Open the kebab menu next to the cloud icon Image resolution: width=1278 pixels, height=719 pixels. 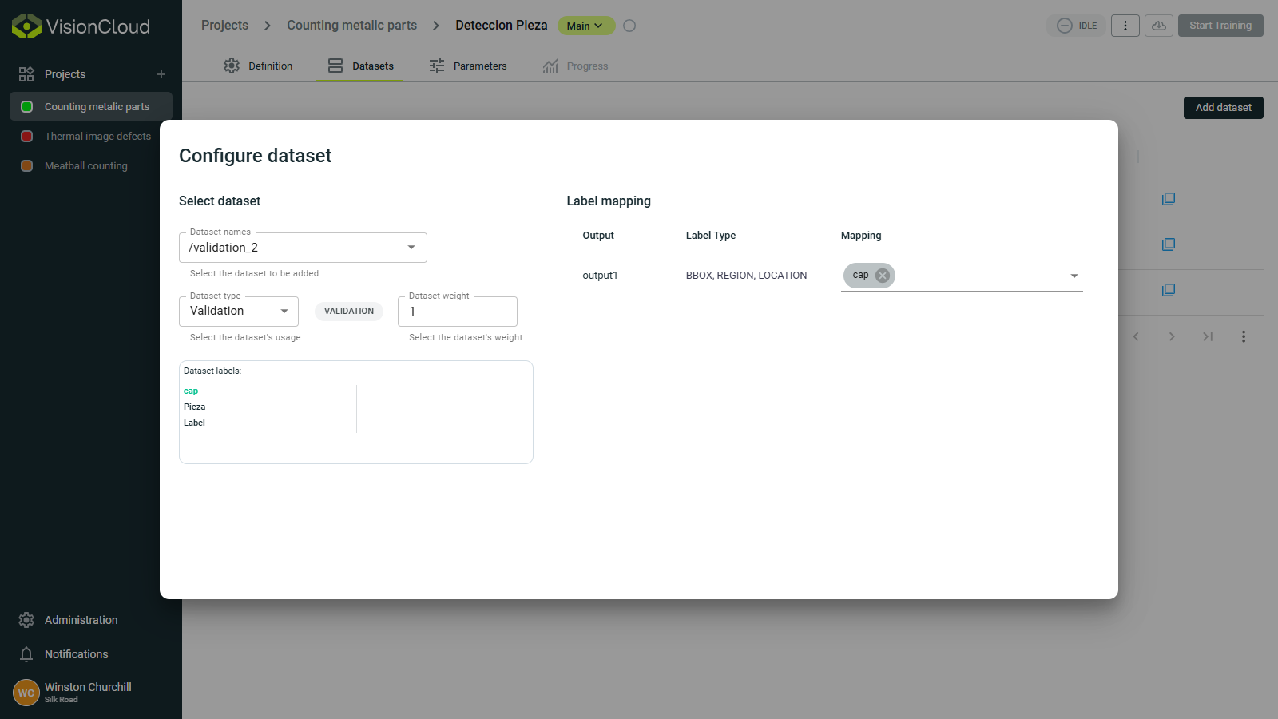(1125, 26)
